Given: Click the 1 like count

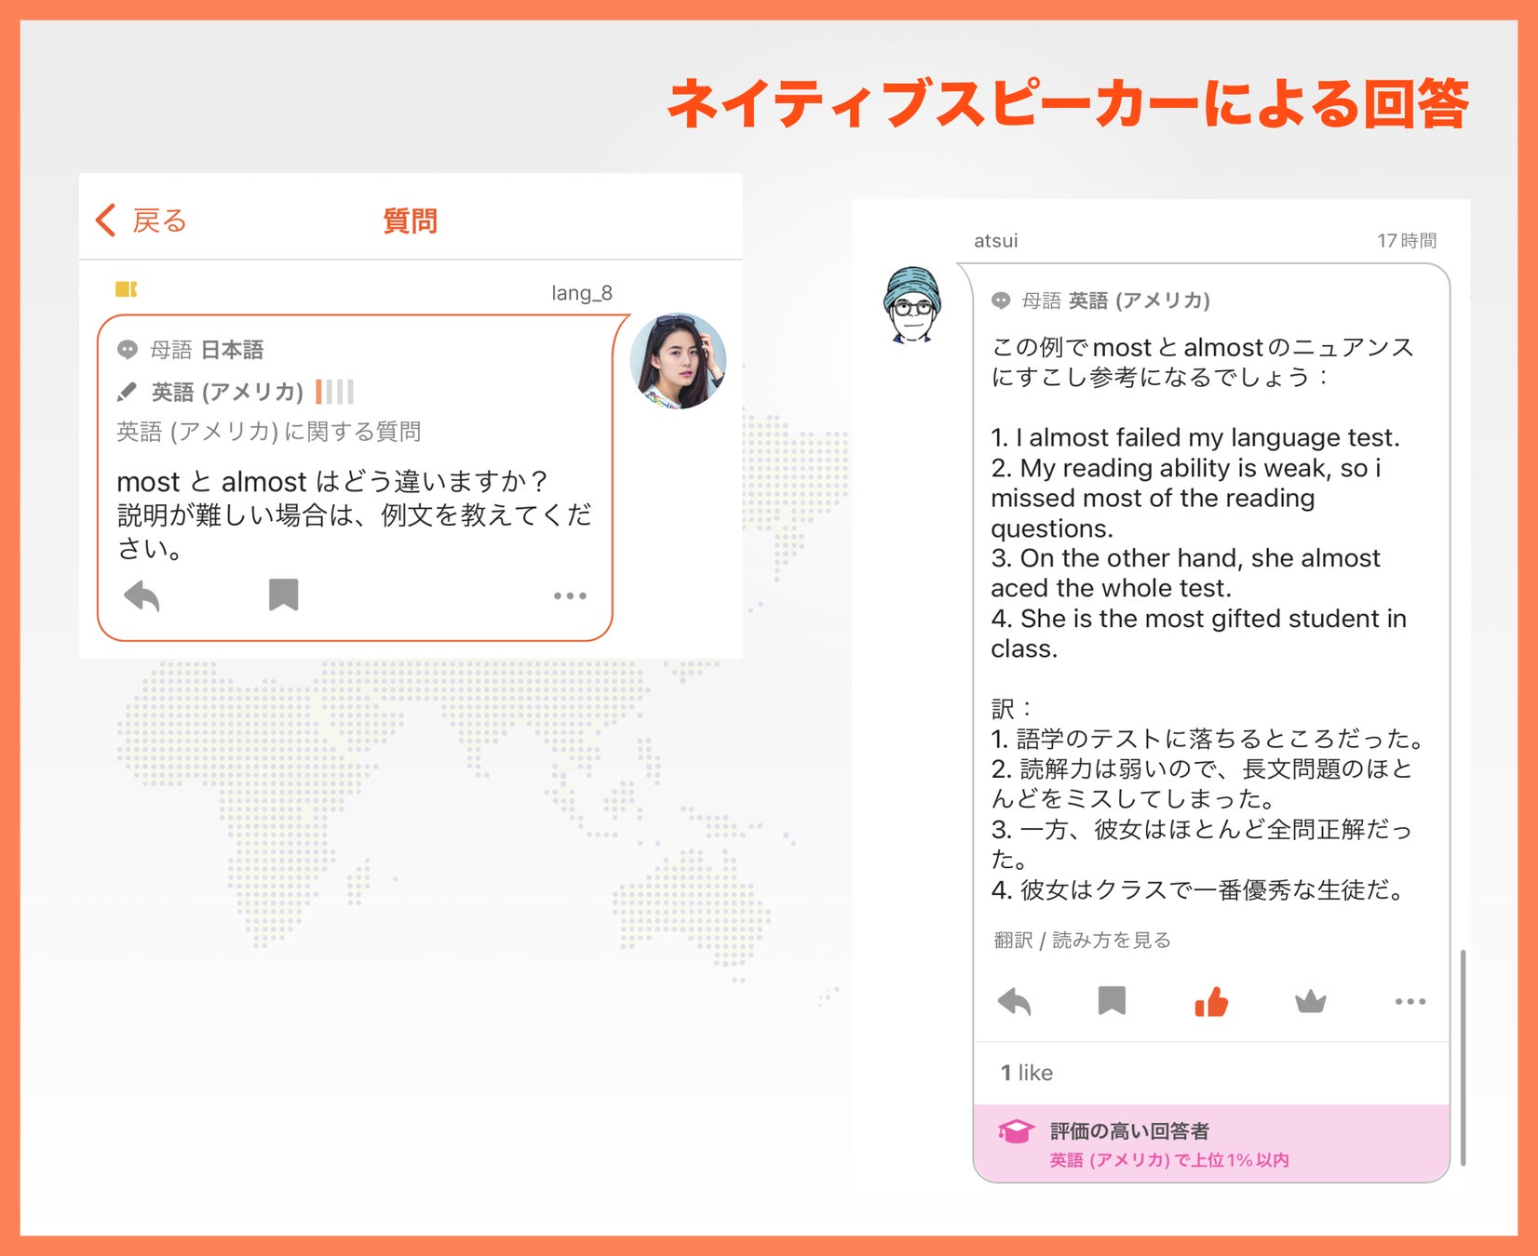Looking at the screenshot, I should [x=1027, y=1073].
